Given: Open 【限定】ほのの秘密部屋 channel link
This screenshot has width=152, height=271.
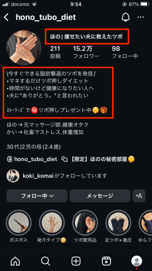Looking at the screenshot, I should click(x=98, y=159).
